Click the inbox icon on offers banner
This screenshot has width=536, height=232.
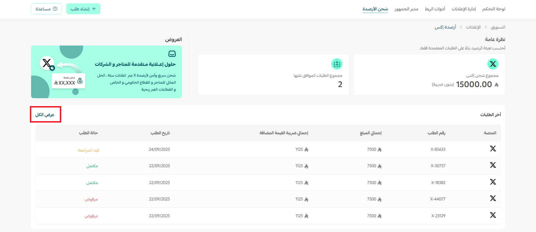pos(172,54)
